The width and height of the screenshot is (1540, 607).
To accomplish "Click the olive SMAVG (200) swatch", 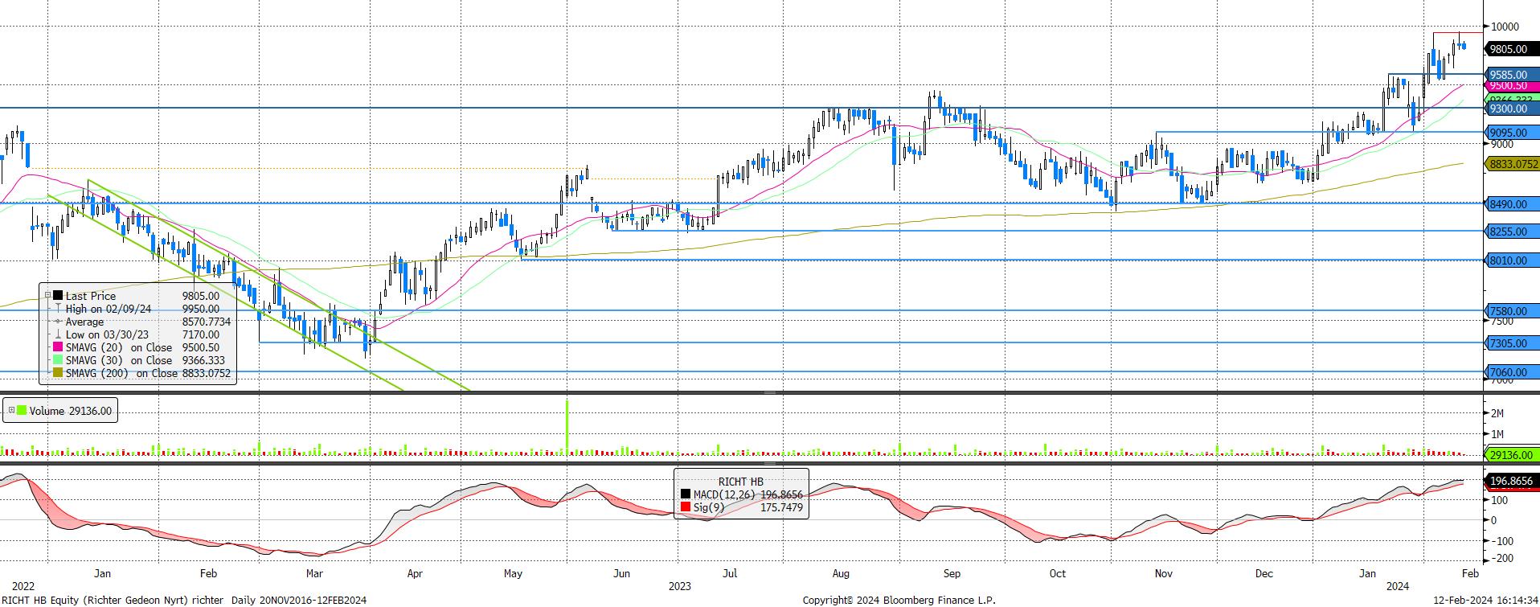I will coord(59,373).
